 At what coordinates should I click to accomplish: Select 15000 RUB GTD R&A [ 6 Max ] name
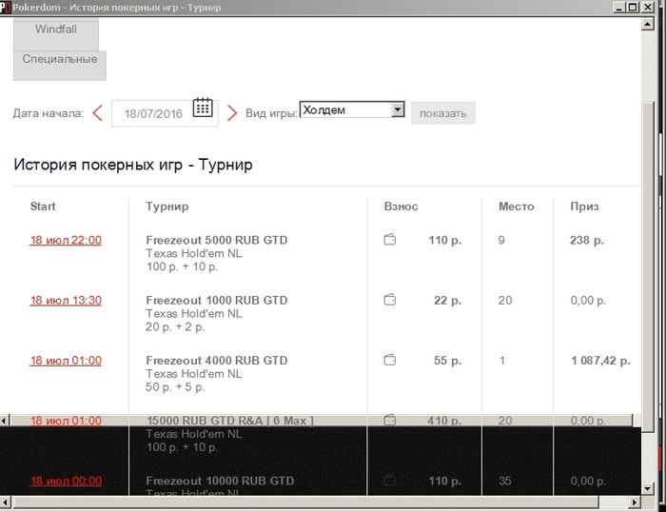pyautogui.click(x=230, y=421)
